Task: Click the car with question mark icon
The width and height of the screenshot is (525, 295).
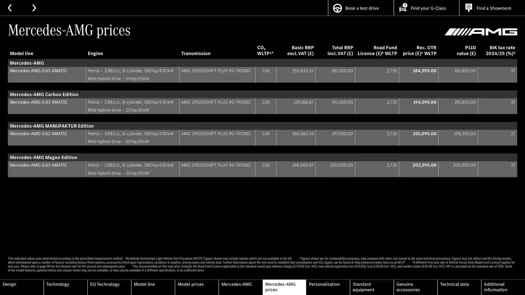Action: click(x=402, y=8)
